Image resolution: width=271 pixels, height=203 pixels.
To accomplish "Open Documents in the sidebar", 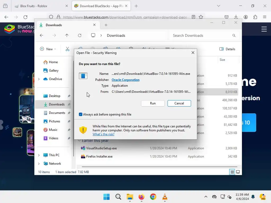I will coord(55,113).
